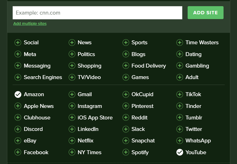Add Spotify with its plus icon
The width and height of the screenshot is (237, 164).
126,152
